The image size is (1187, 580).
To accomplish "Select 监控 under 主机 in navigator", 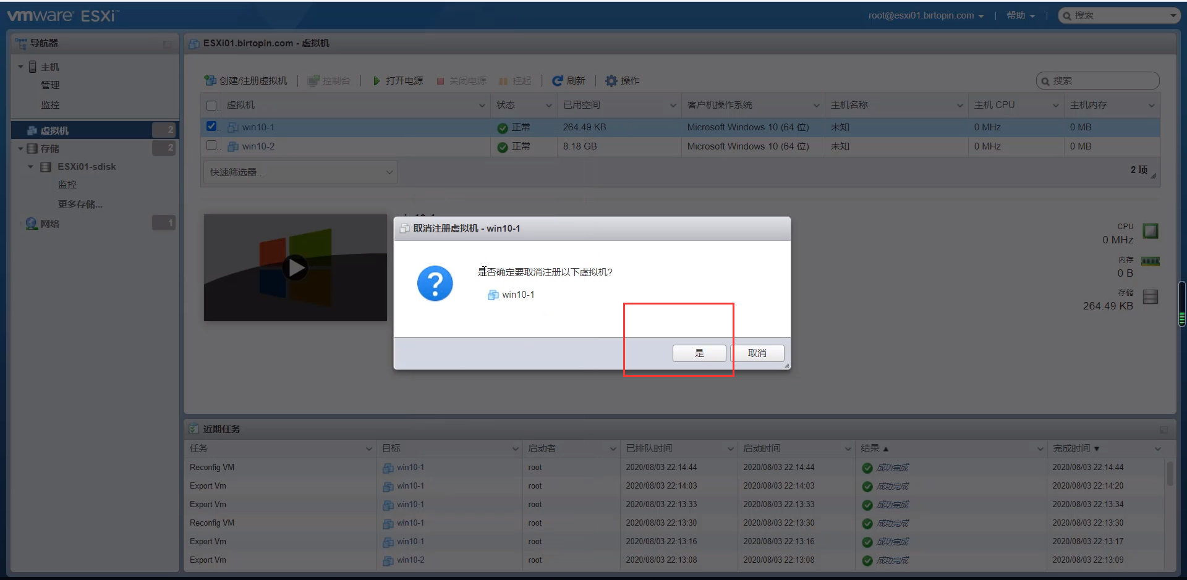I will coord(50,105).
